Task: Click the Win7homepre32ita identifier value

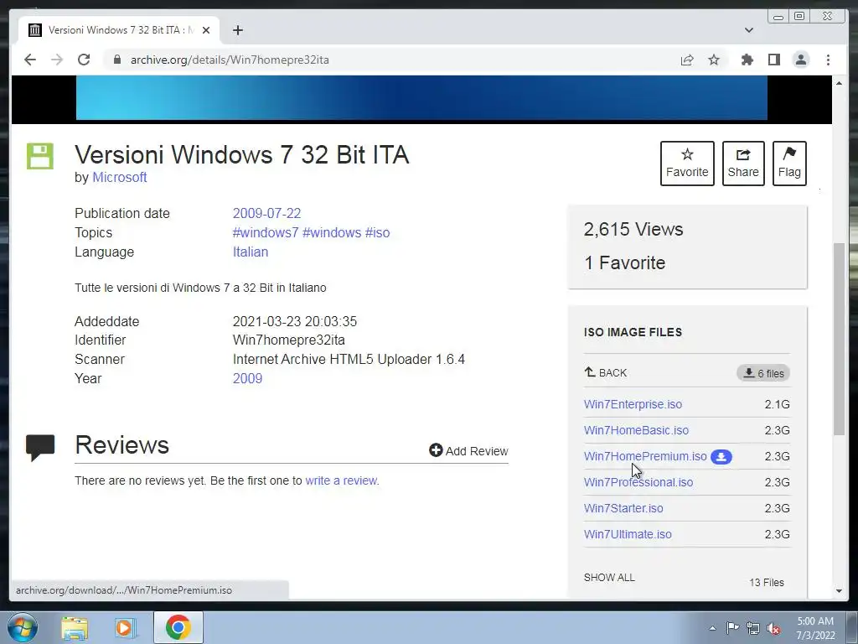Action: click(x=288, y=340)
